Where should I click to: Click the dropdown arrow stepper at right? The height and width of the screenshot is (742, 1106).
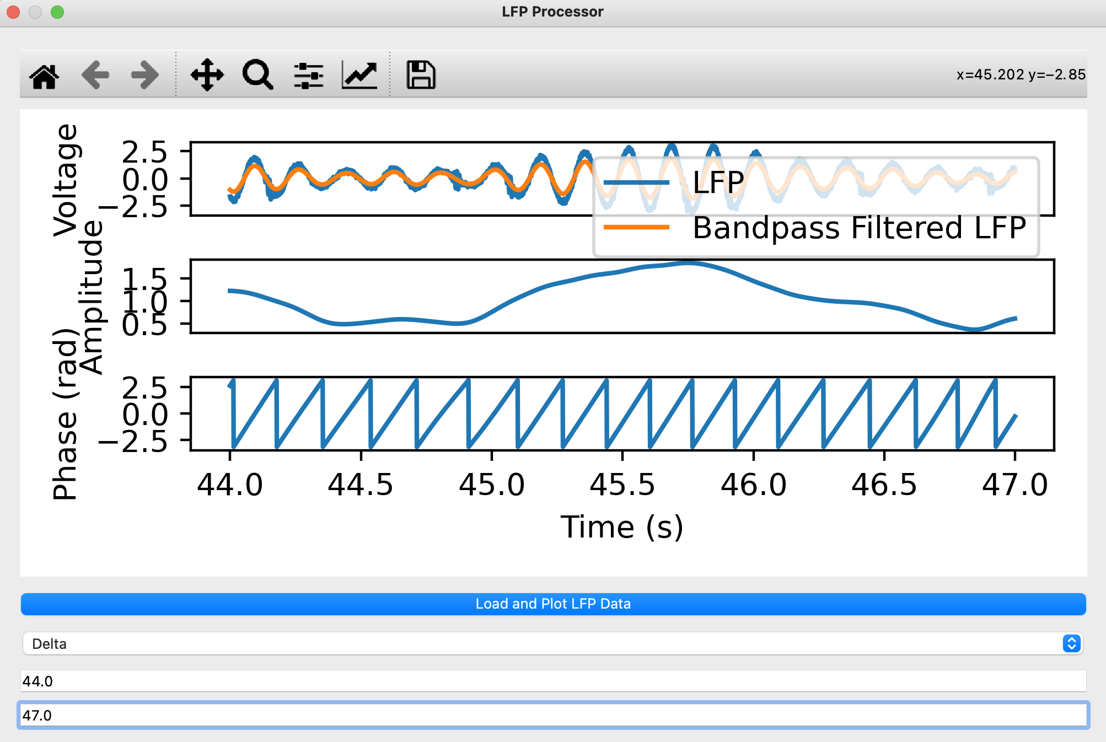pyautogui.click(x=1071, y=643)
